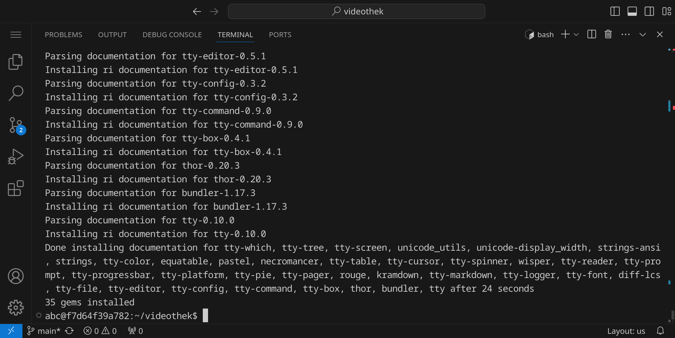Open the Run and Debug view
The width and height of the screenshot is (675, 338).
coord(15,157)
